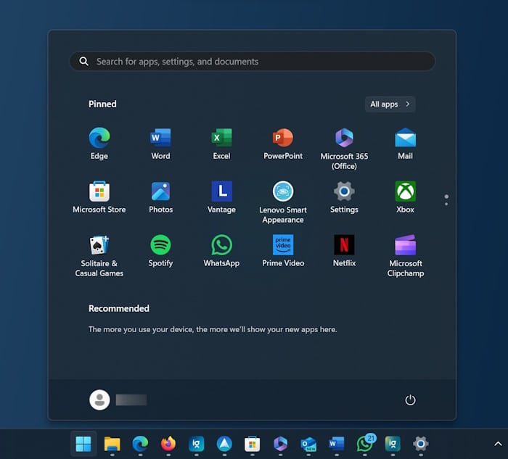Open Microsoft 365 (Office) pinned app

344,149
